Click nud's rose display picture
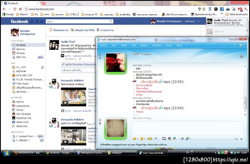This screenshot has height=164, width=250. pos(115,63)
